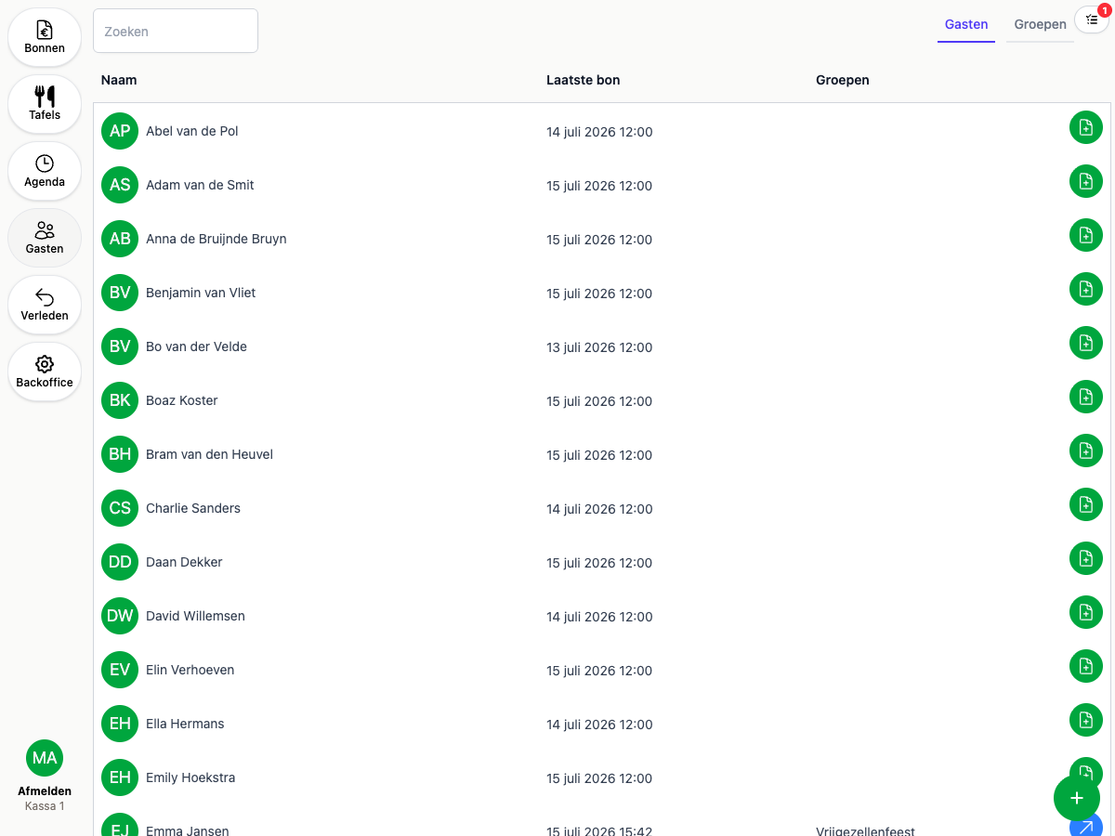The width and height of the screenshot is (1115, 836).
Task: Create new receipt for Anna de Bruijnde Bruyn
Action: point(1086,235)
